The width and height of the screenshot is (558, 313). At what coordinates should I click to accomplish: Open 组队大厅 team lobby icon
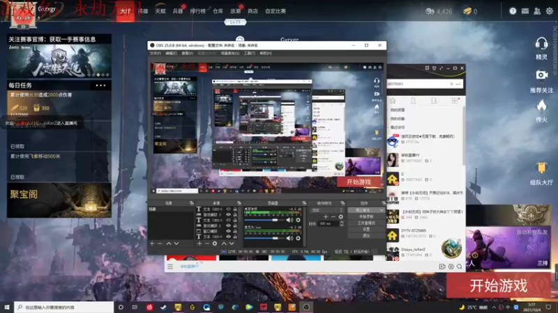tap(541, 168)
